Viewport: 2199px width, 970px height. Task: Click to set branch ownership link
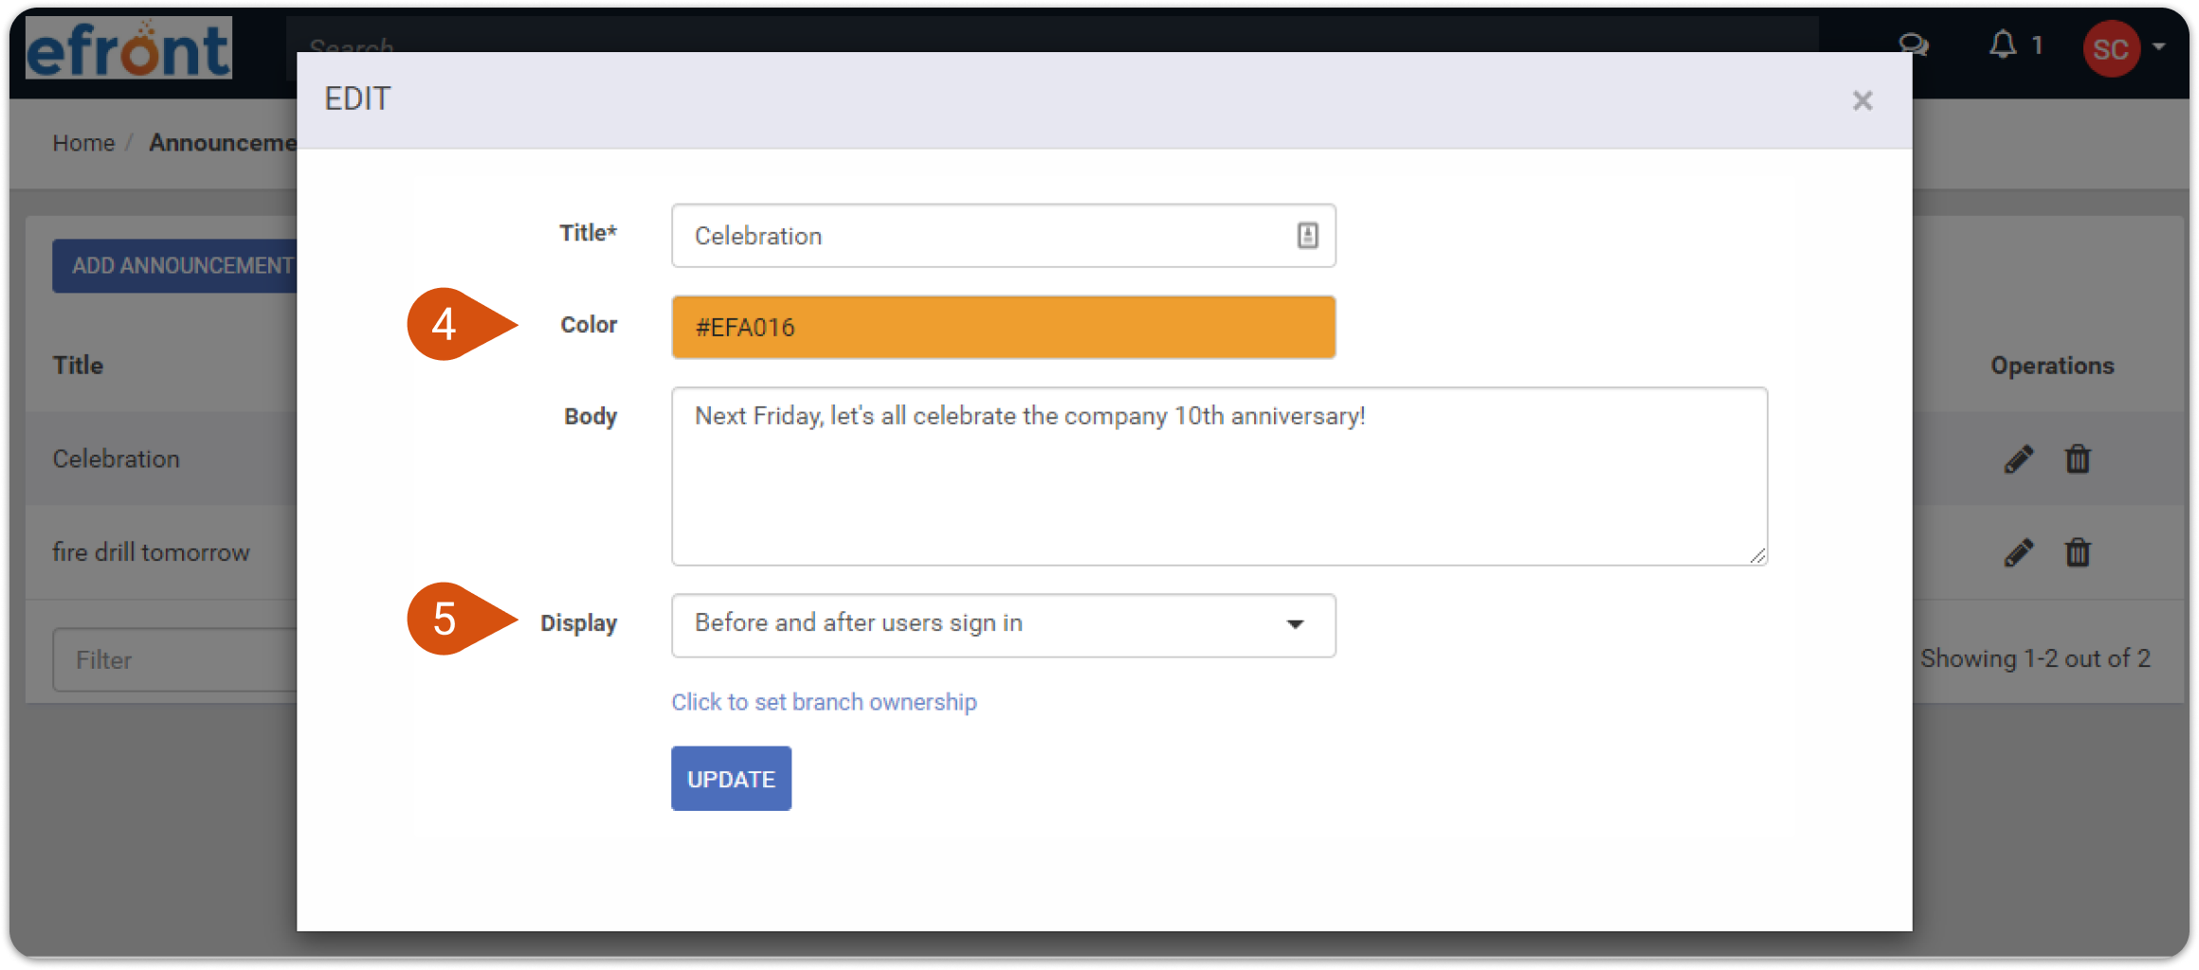(824, 702)
